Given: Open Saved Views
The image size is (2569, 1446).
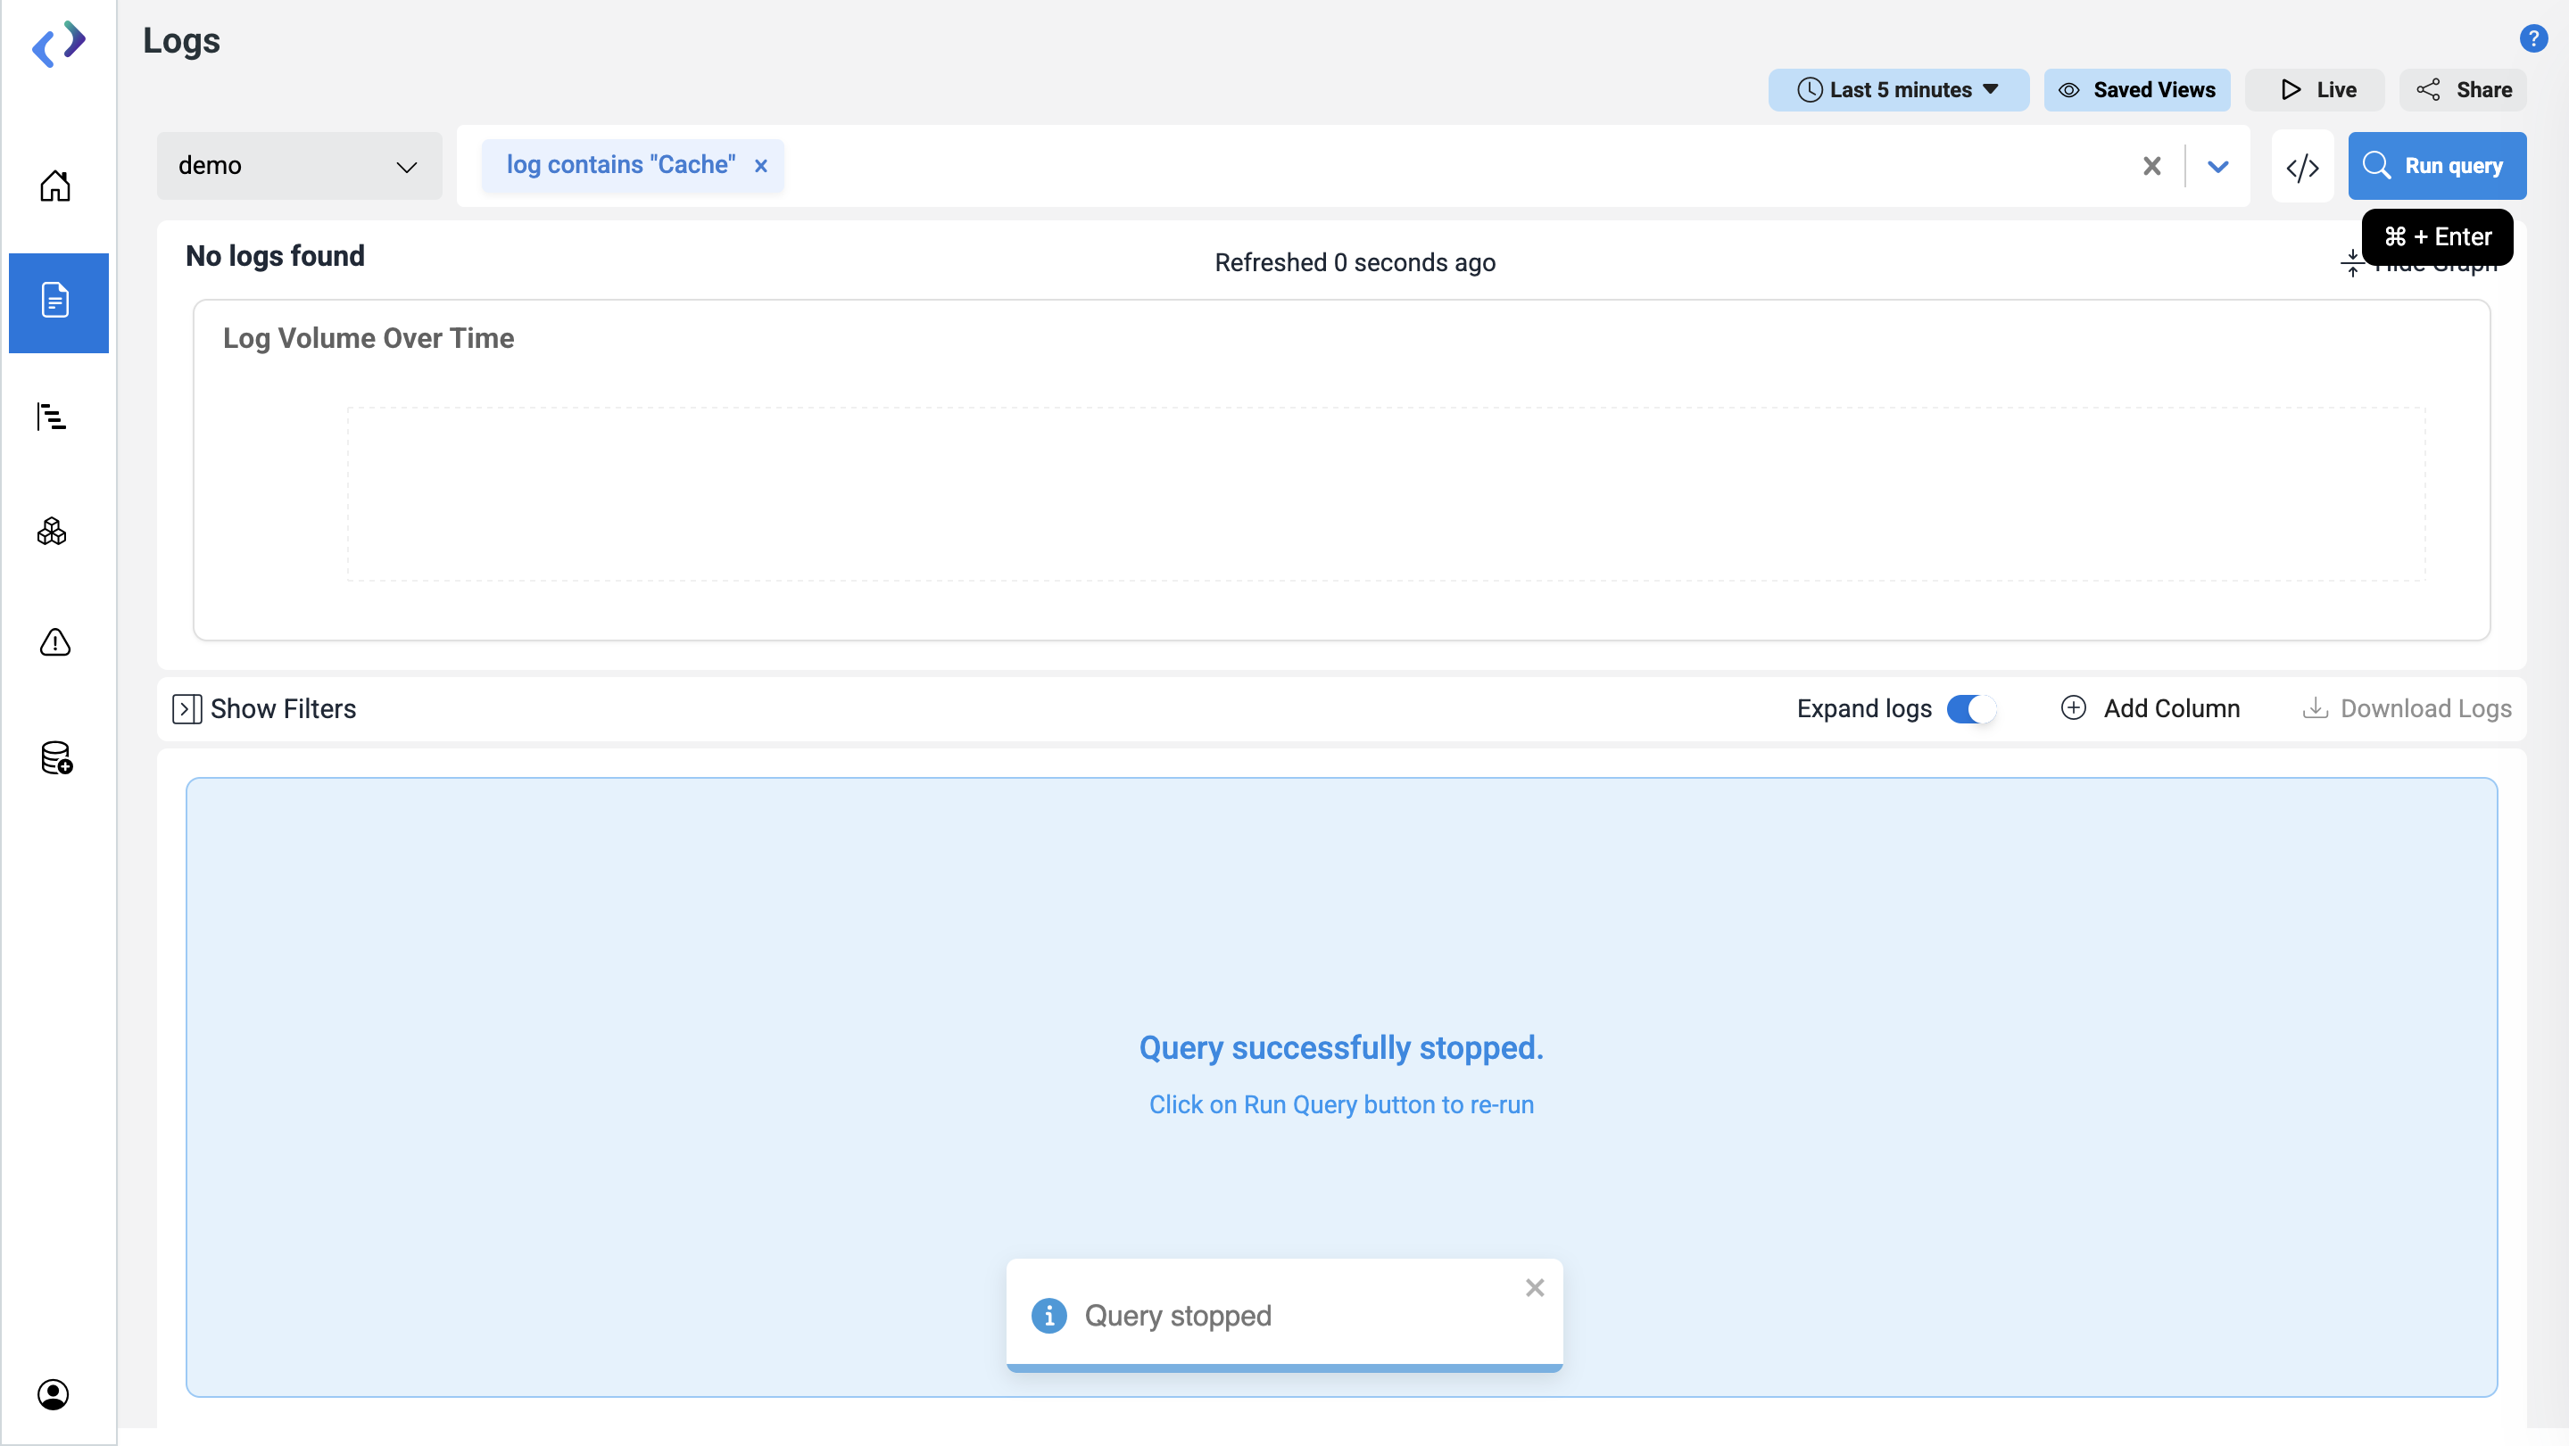Looking at the screenshot, I should point(2136,90).
